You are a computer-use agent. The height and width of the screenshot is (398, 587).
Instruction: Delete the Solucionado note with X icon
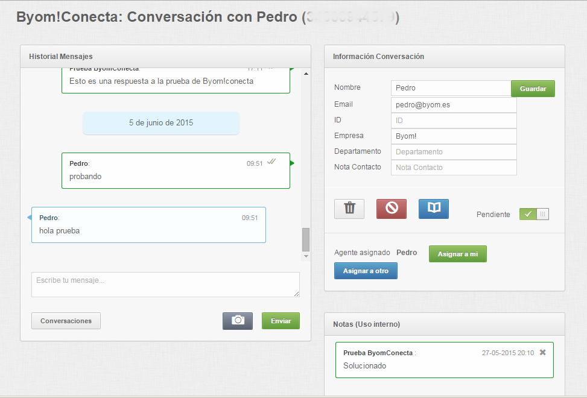point(542,352)
